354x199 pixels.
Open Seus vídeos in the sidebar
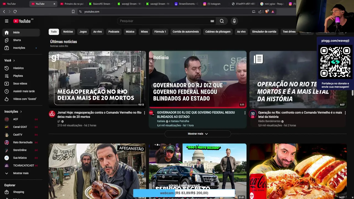21,83
